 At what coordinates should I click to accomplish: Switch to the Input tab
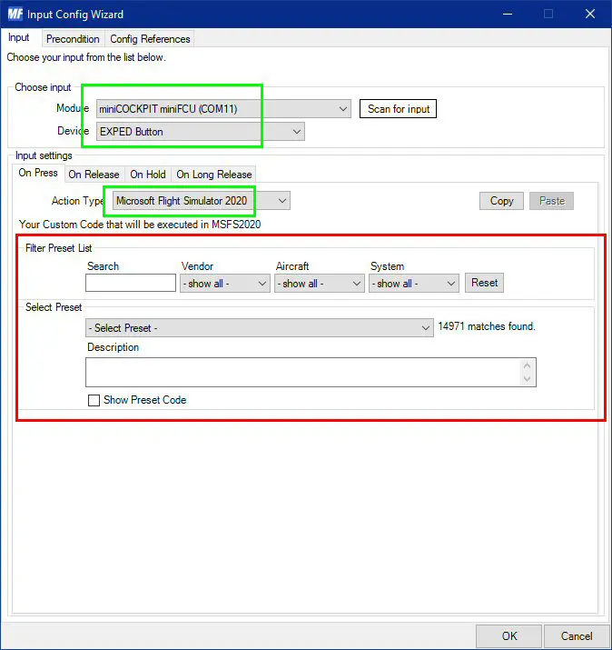tap(19, 37)
